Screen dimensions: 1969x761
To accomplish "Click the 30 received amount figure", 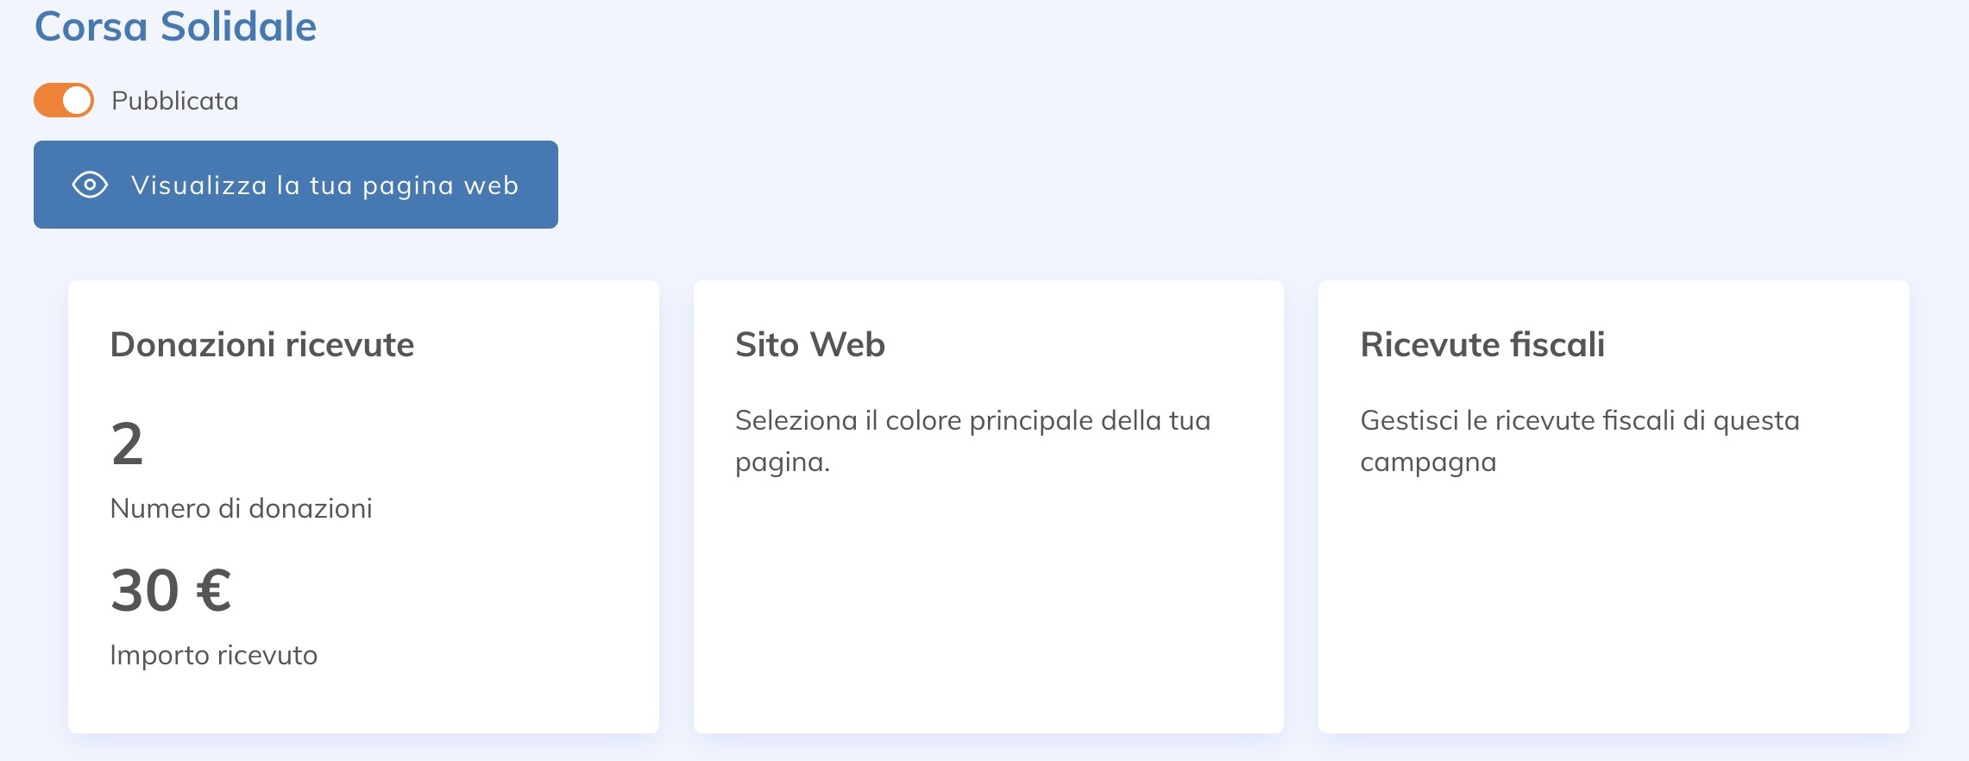I will [x=145, y=591].
